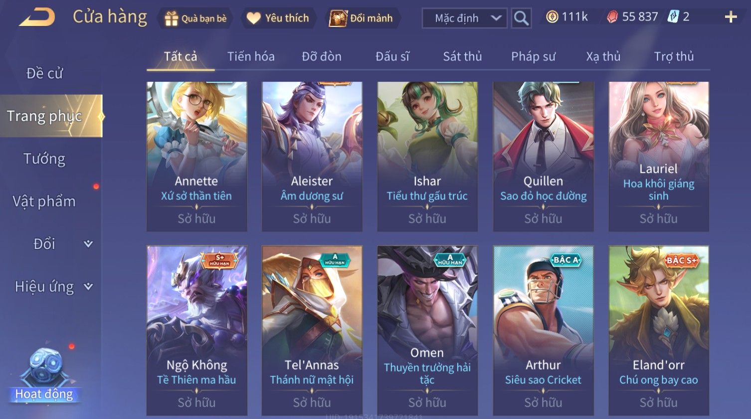Open the Yêu thích heart favorites
Viewport: 751px width, 419px height.
(254, 18)
